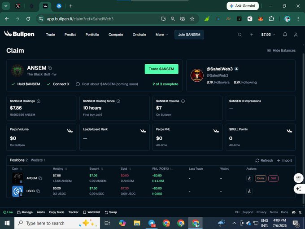The width and height of the screenshot is (305, 229).
Task: Click the Connect X checkmark step
Action: (58, 84)
